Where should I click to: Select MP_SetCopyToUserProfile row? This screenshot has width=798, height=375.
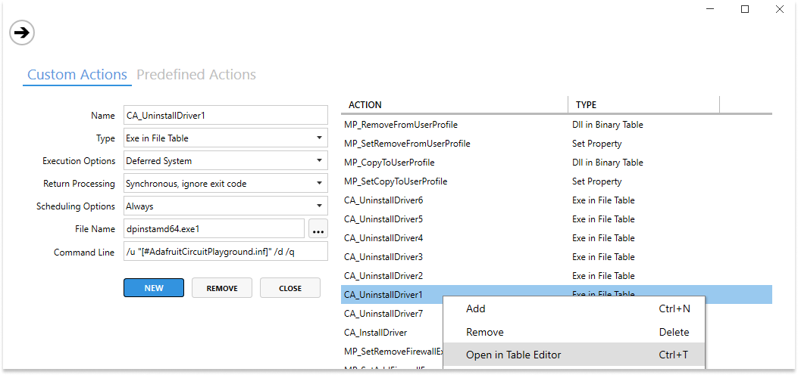point(556,181)
